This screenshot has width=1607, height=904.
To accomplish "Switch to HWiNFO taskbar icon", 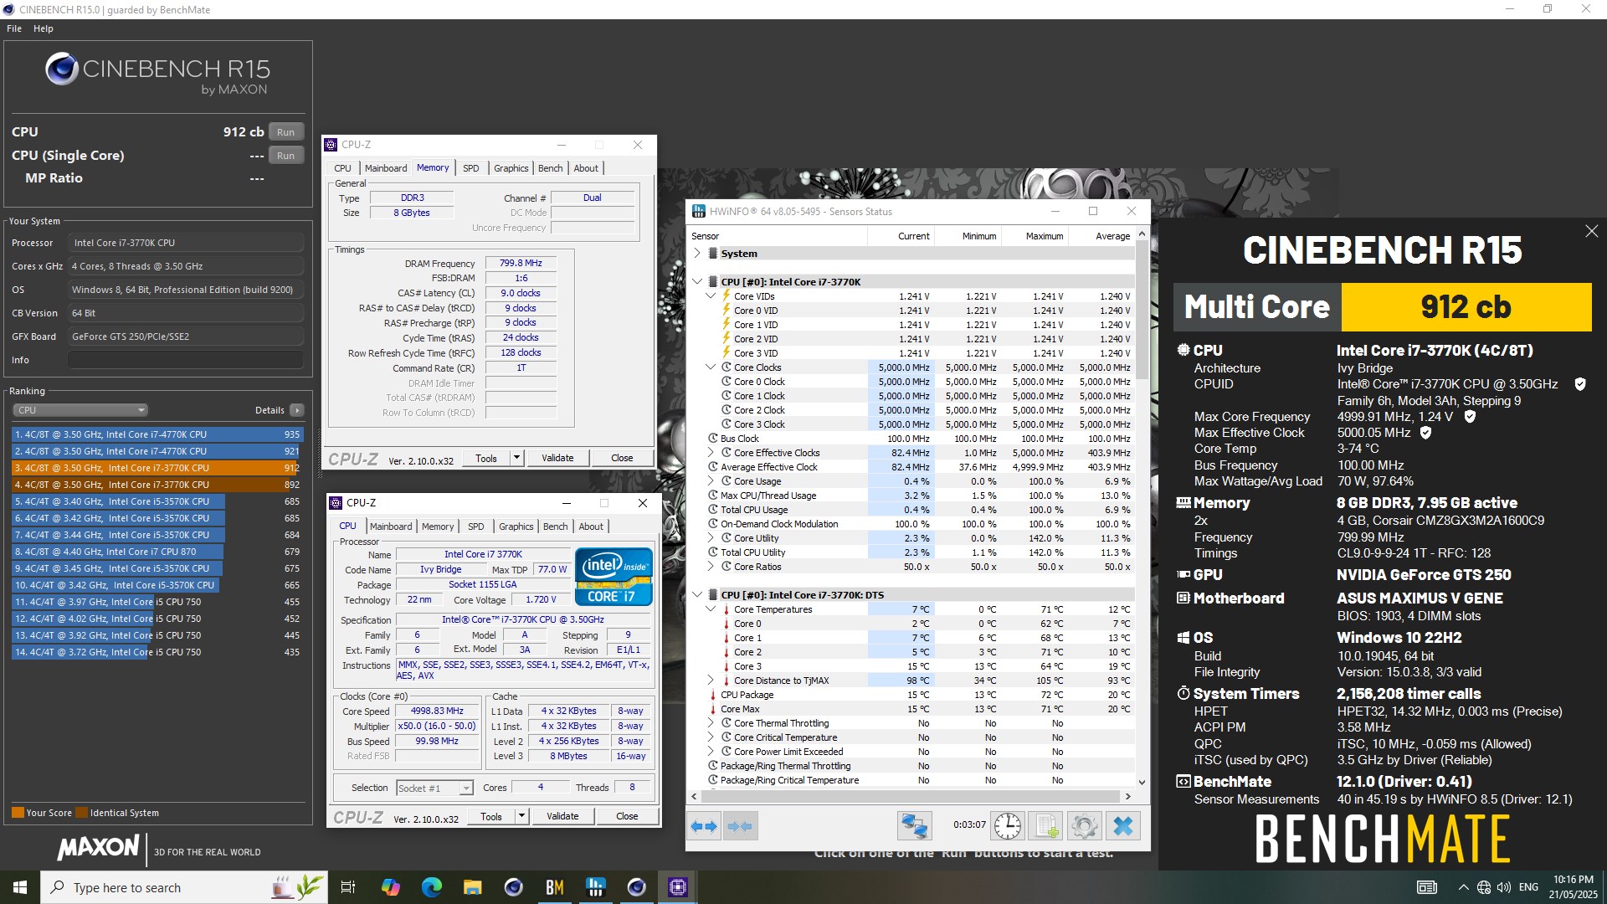I will click(595, 887).
